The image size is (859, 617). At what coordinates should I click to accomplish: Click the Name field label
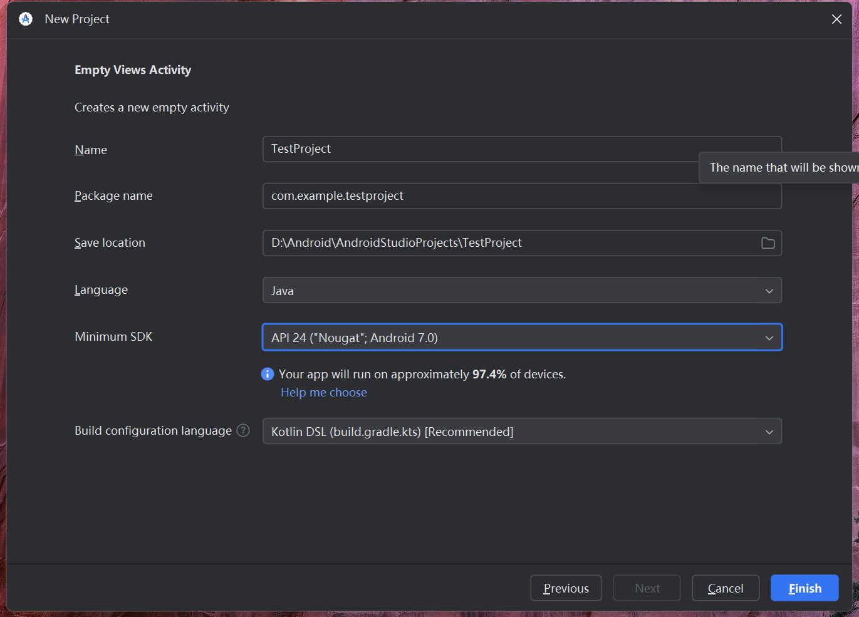pyautogui.click(x=91, y=150)
